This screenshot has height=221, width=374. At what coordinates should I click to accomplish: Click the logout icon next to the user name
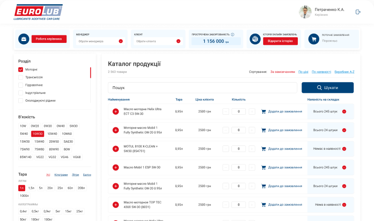358,12
